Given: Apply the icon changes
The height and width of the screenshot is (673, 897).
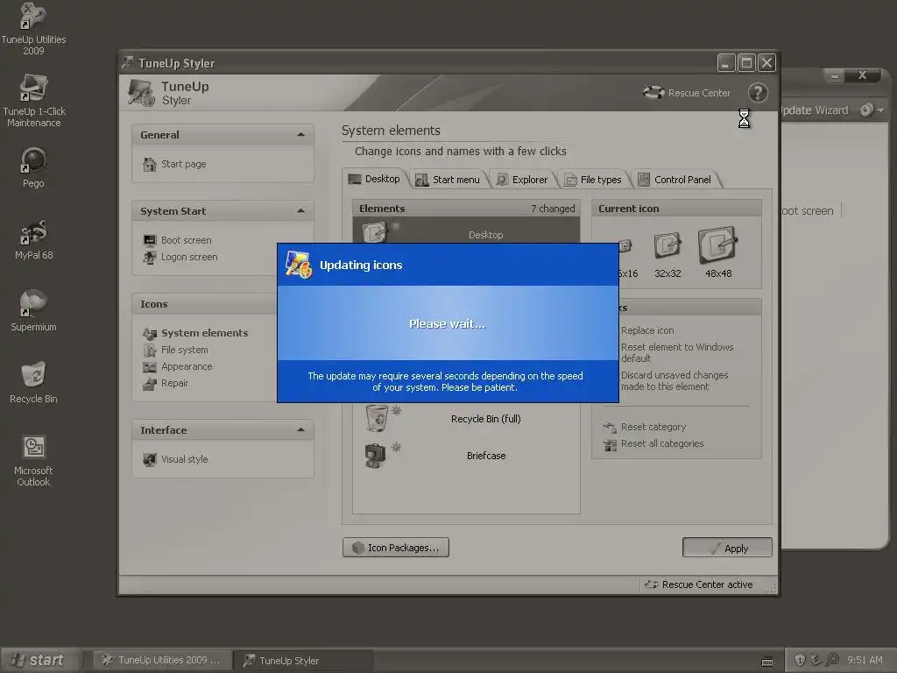Looking at the screenshot, I should (x=727, y=548).
